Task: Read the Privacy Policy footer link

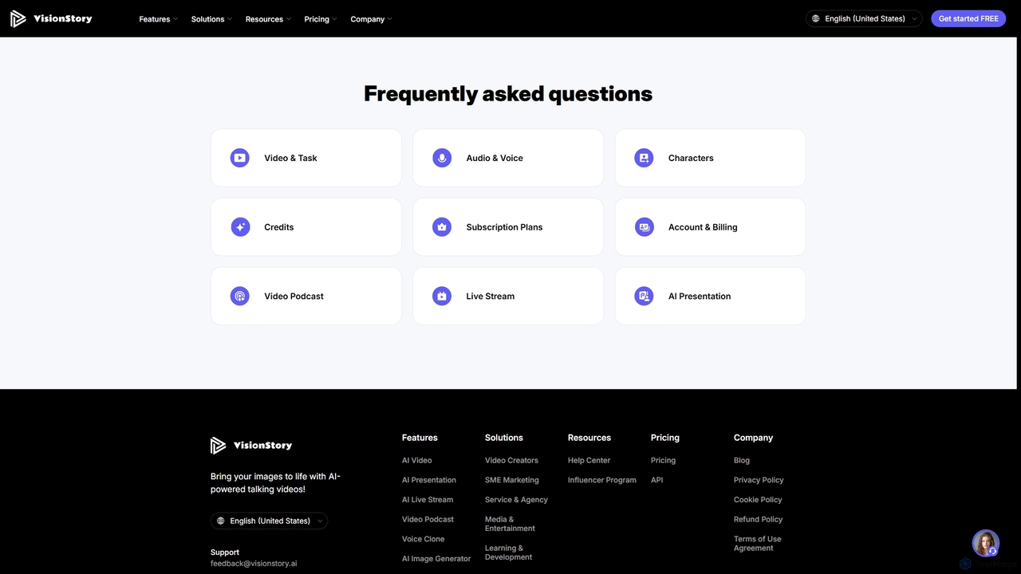Action: (x=759, y=480)
